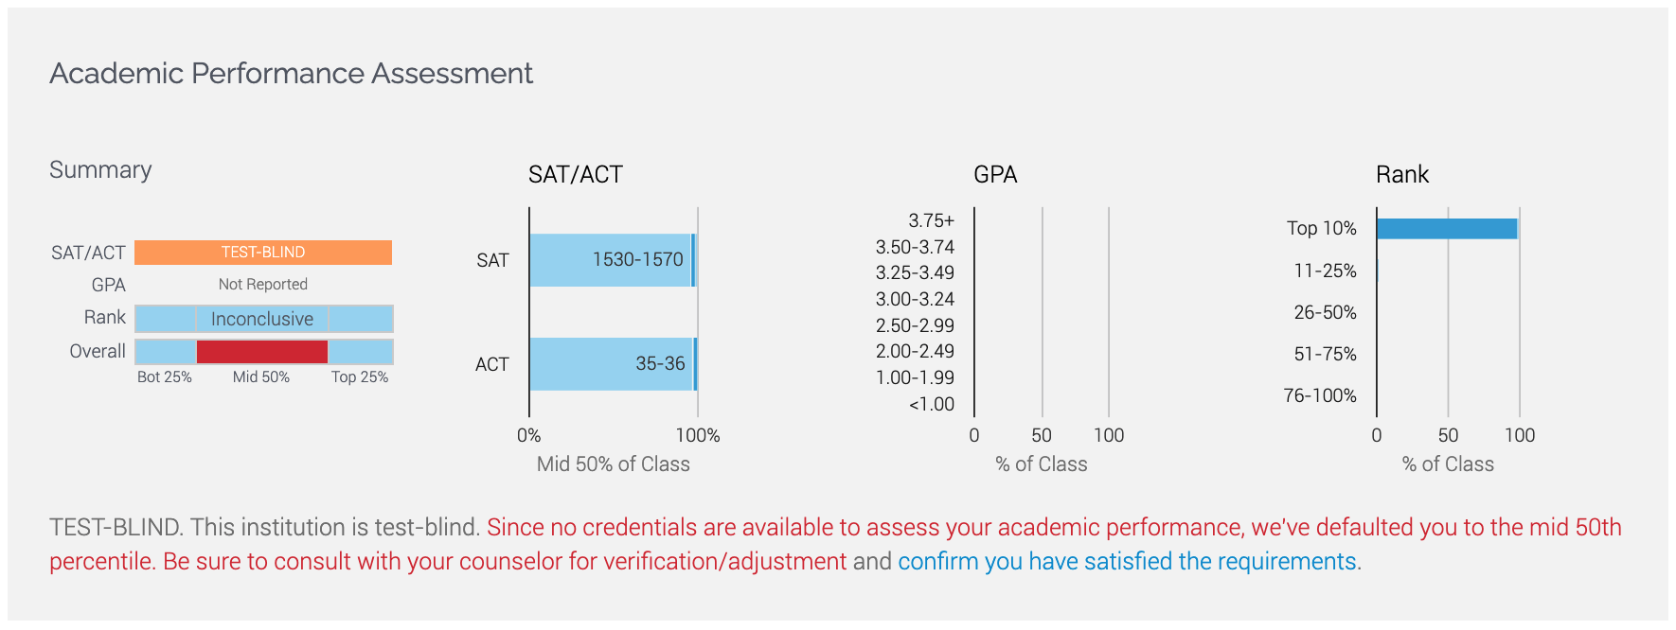Click the Summary section label
Viewport: 1676px width, 630px height.
100,170
